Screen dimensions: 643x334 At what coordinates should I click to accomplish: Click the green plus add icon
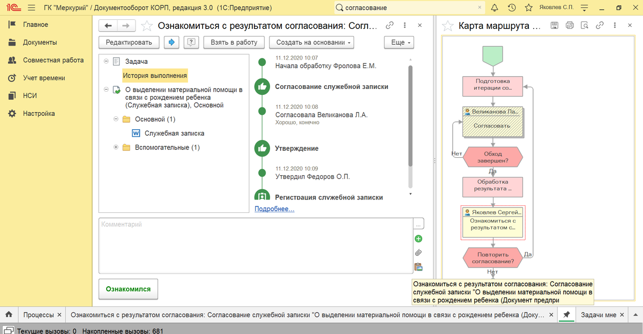418,239
